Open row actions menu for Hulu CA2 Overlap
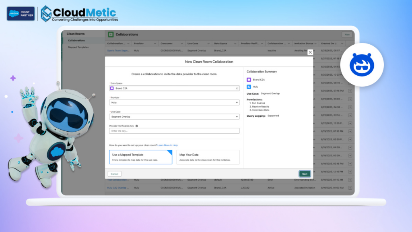The height and width of the screenshot is (232, 412). (350, 188)
